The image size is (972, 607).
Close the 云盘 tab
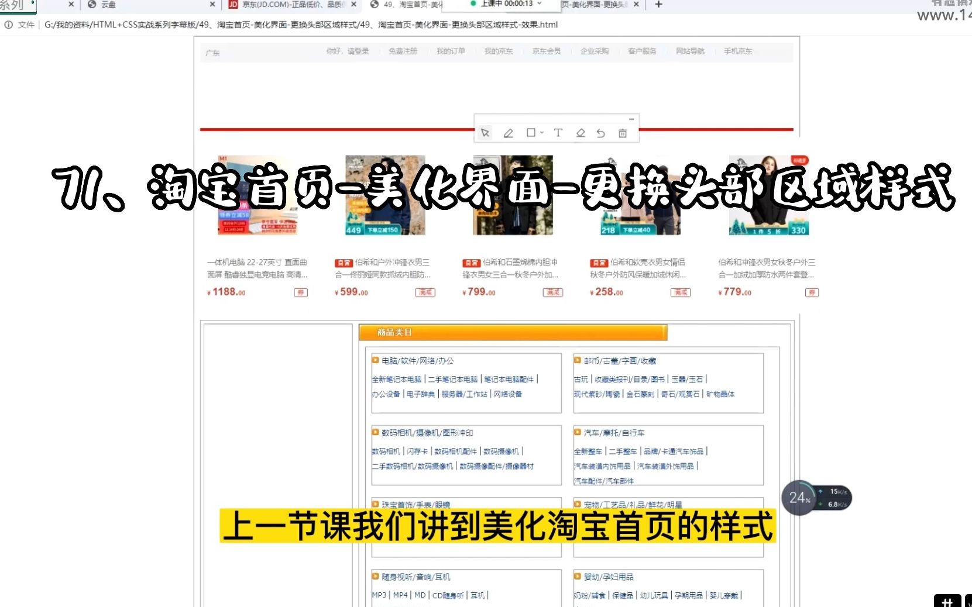tap(212, 4)
